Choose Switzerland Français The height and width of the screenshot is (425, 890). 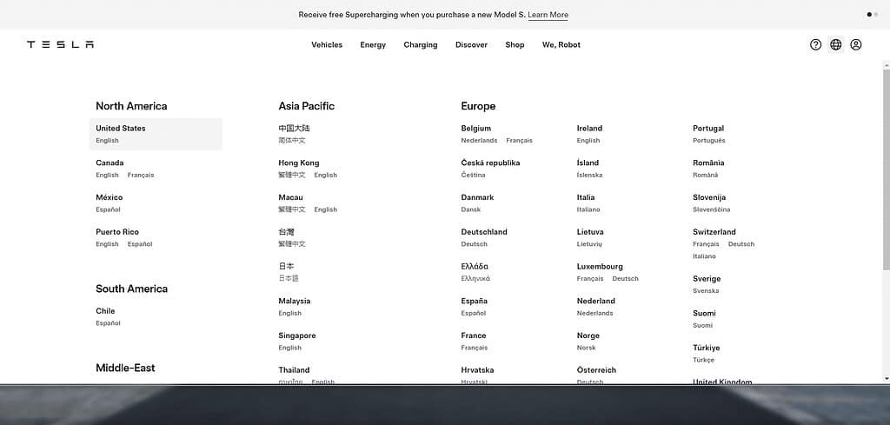706,244
